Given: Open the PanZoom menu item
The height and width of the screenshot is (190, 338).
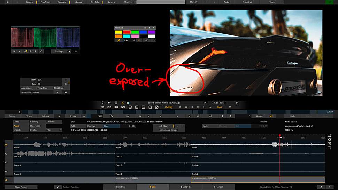Looking at the screenshot, I should 46,2.
